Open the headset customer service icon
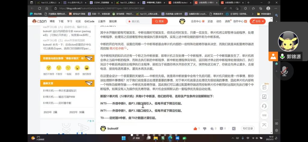This screenshot has width=308, height=142. coord(264,106)
